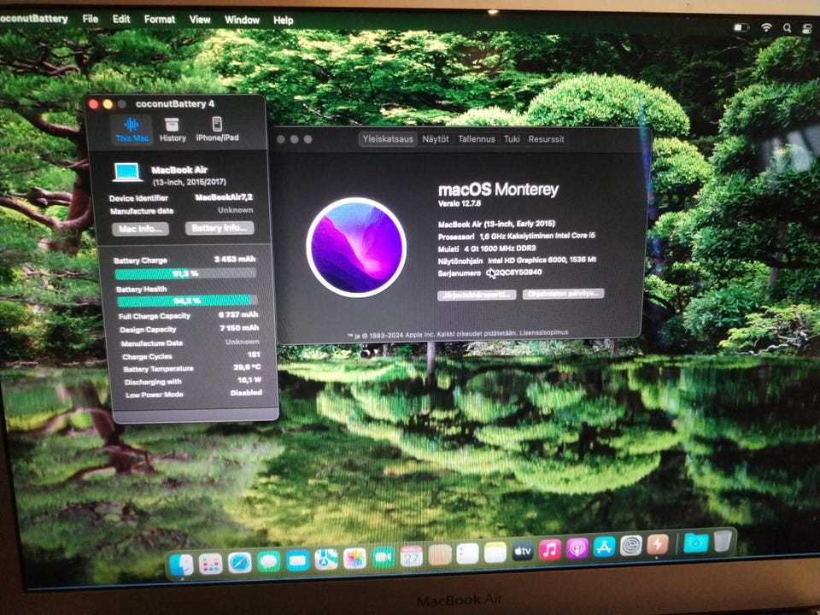This screenshot has width=820, height=615.
Task: Open Notes from the Dock
Action: tap(495, 553)
